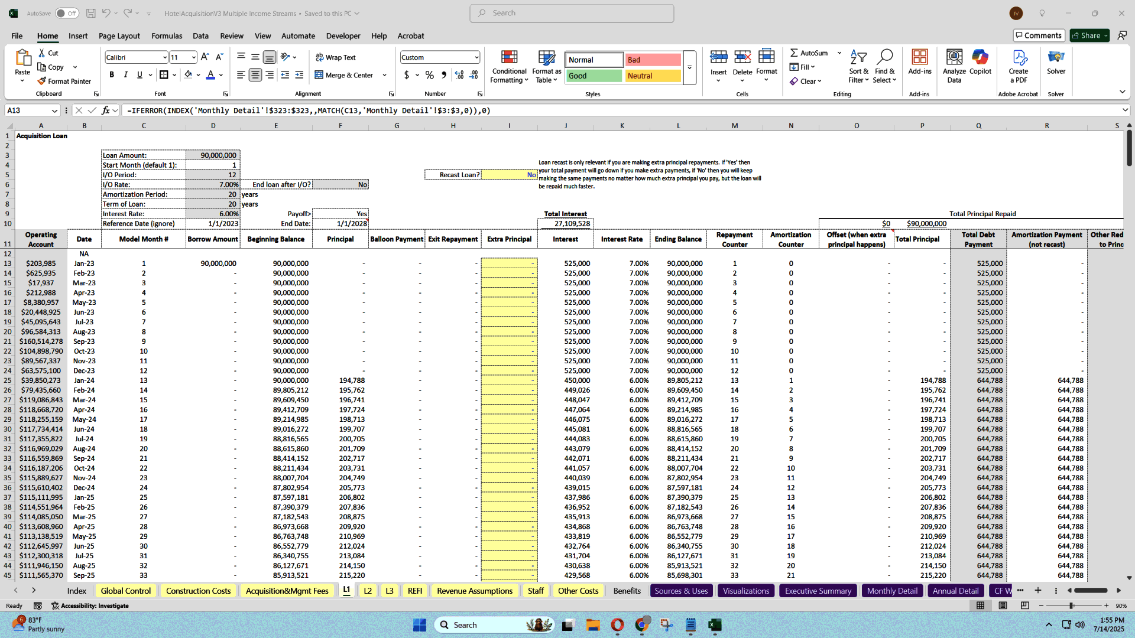
Task: Click Decrease Font Size icon
Action: tap(219, 57)
